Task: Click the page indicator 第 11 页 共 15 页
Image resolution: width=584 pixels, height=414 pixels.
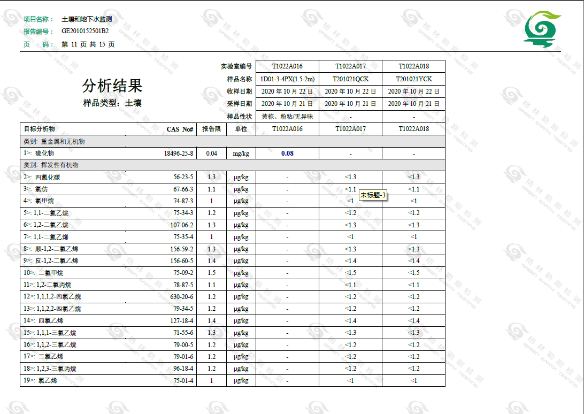Action: click(88, 44)
